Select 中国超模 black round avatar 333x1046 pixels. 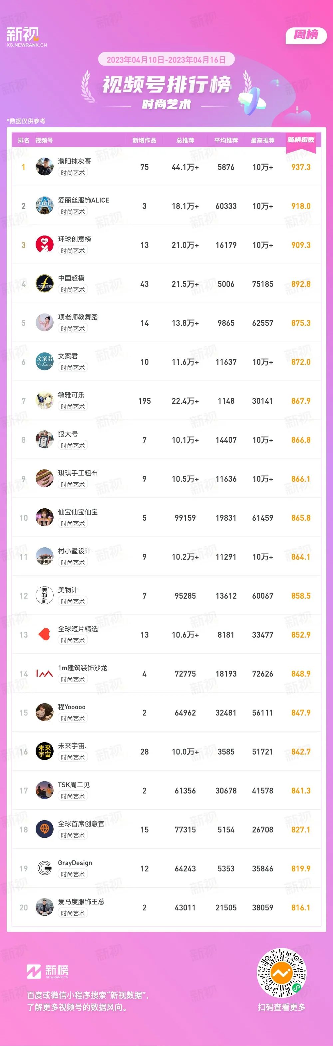click(x=45, y=283)
